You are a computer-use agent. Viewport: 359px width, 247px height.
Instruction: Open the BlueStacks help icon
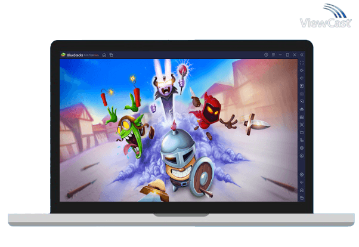(x=266, y=55)
